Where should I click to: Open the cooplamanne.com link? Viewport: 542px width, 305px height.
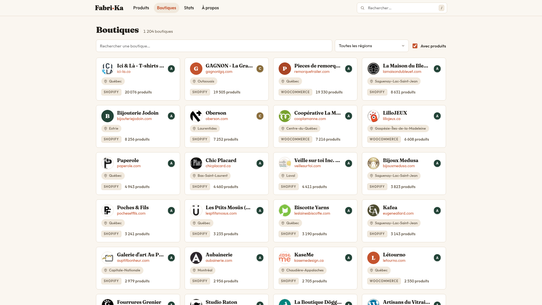[310, 119]
